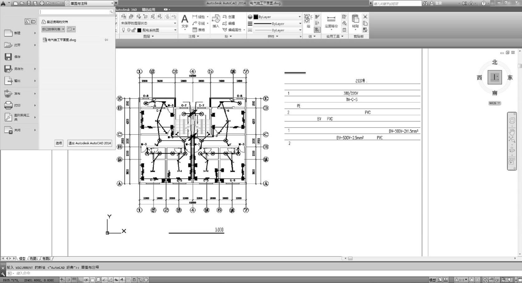This screenshot has width=522, height=283.
Task: Click the application menu search field
Action: (76, 12)
